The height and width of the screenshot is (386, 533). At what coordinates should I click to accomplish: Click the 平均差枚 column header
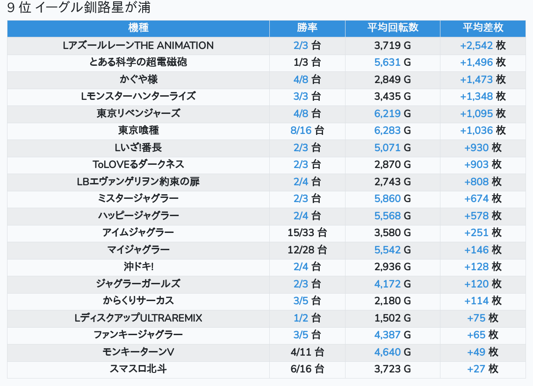tap(483, 28)
